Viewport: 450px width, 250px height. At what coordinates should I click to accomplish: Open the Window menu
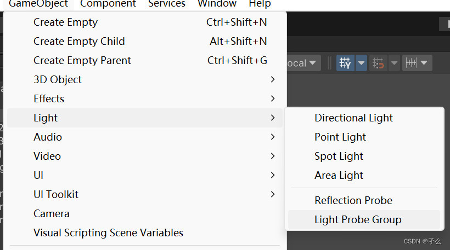[217, 4]
